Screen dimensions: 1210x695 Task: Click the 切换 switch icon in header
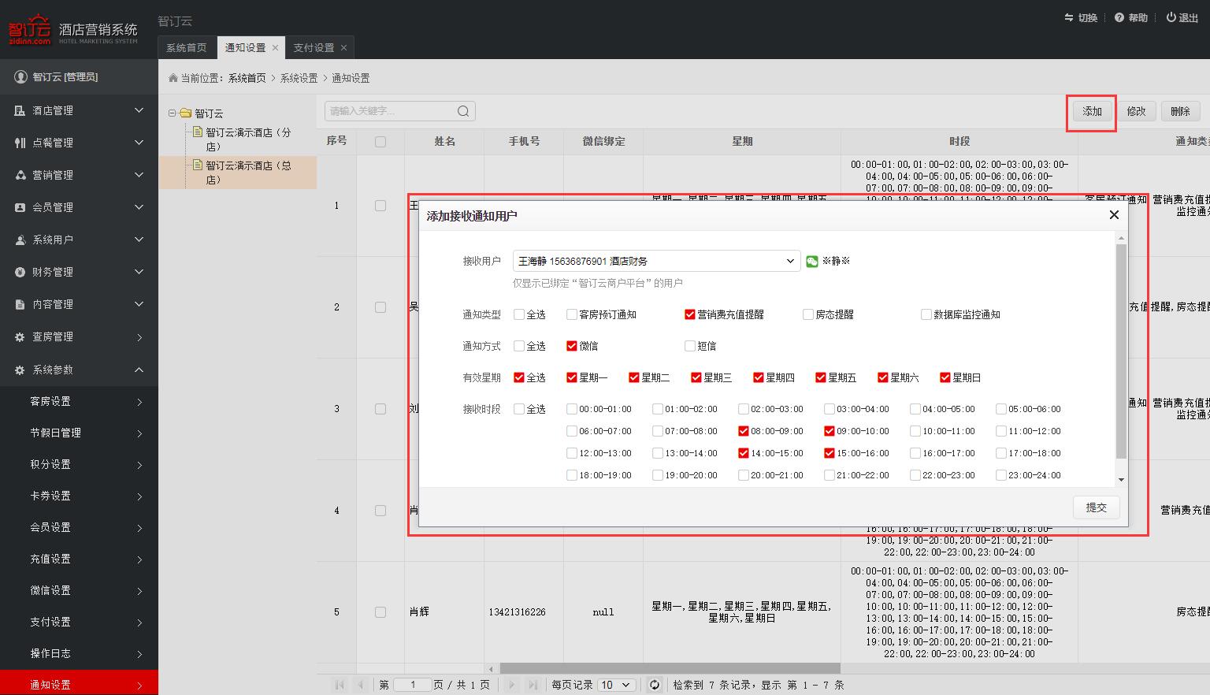coord(1069,17)
